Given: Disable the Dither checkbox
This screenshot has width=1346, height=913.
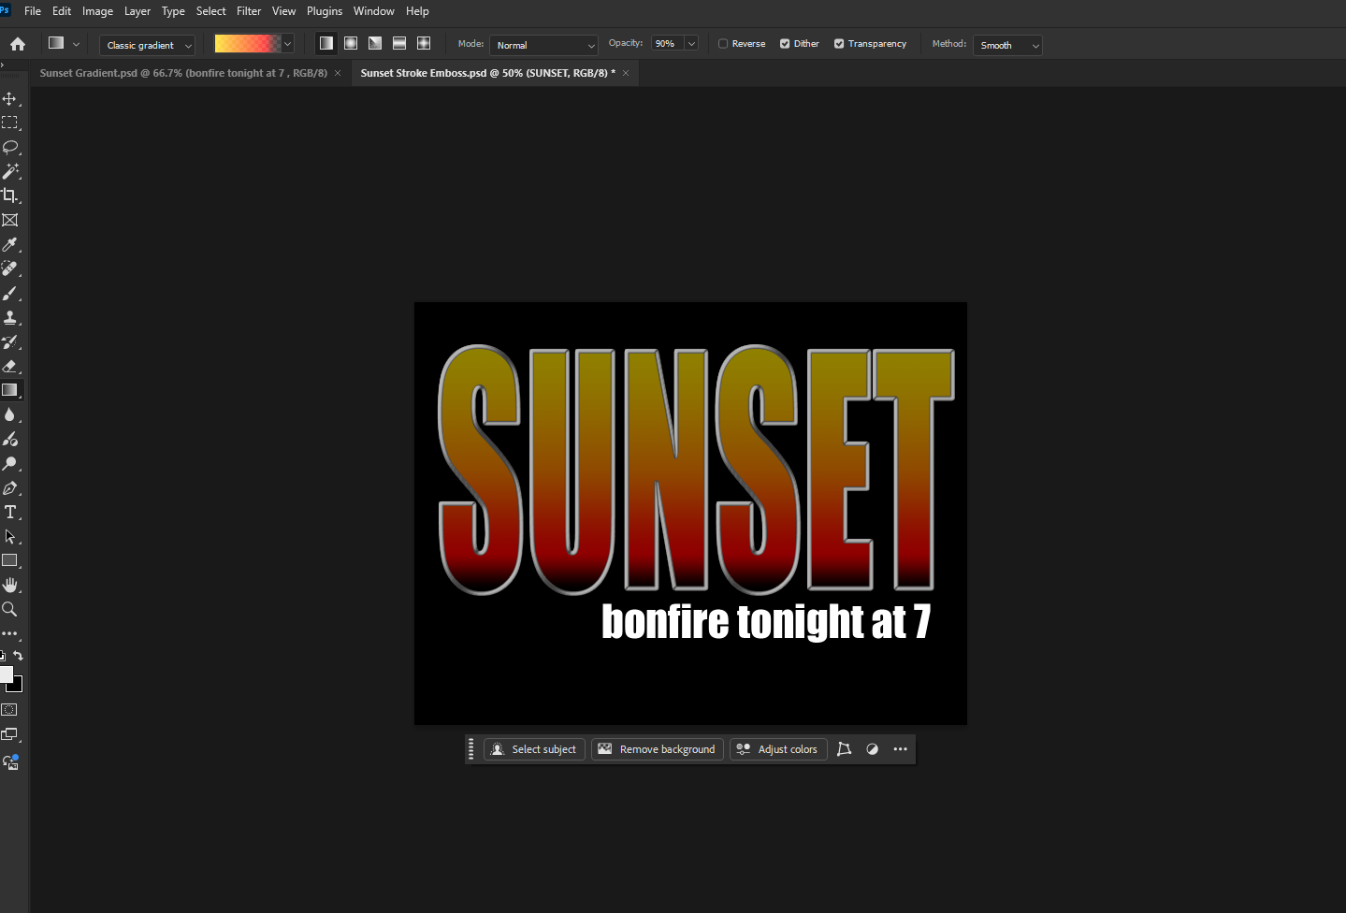Looking at the screenshot, I should 784,43.
